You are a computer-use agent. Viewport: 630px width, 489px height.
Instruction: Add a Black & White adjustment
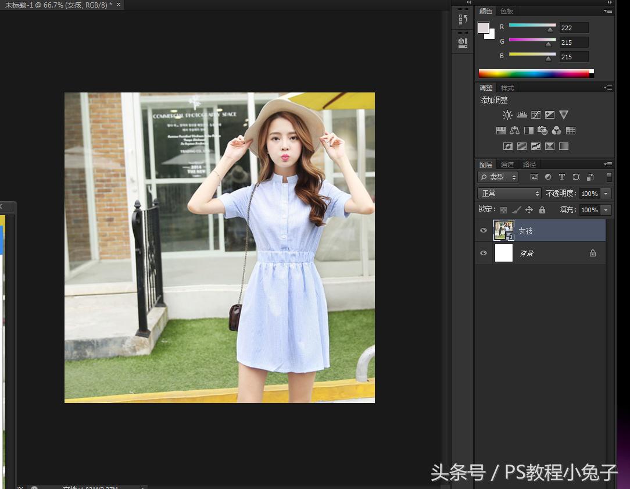pyautogui.click(x=529, y=131)
